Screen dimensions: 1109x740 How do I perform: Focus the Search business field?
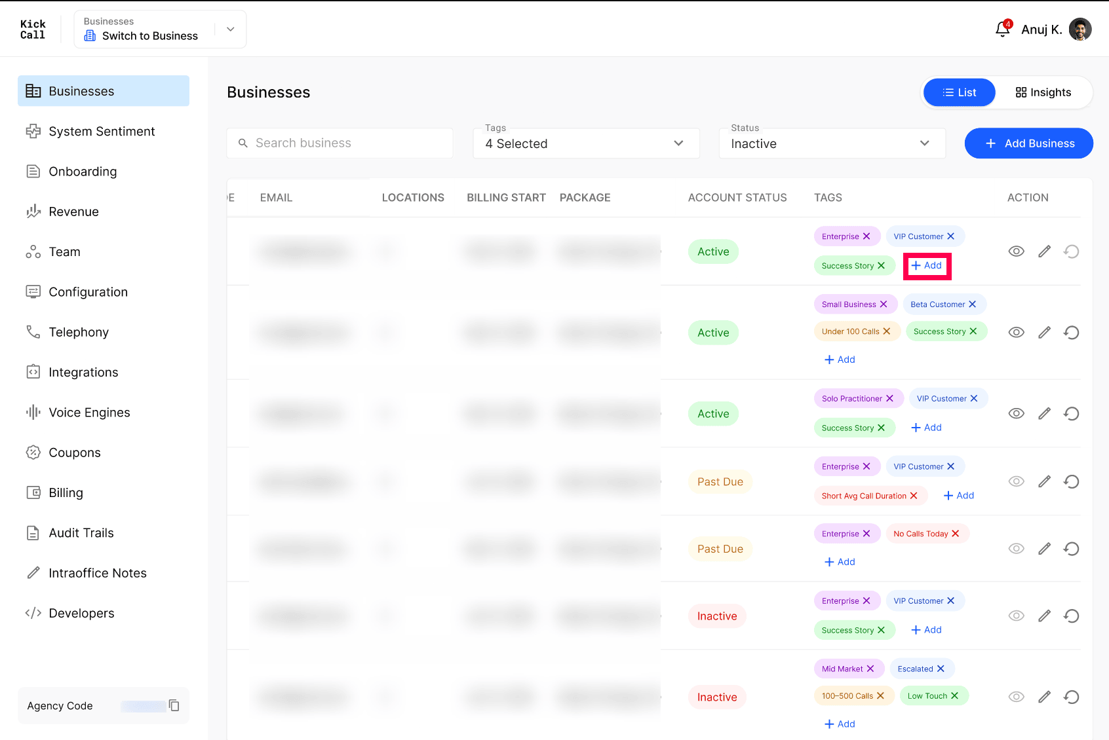click(340, 143)
